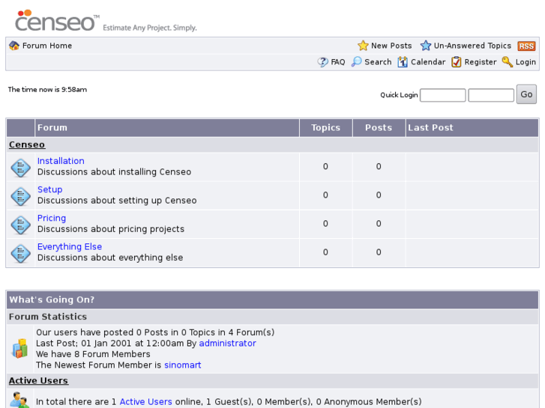The width and height of the screenshot is (545, 408).
Task: Go to the Setup forum
Action: (50, 189)
